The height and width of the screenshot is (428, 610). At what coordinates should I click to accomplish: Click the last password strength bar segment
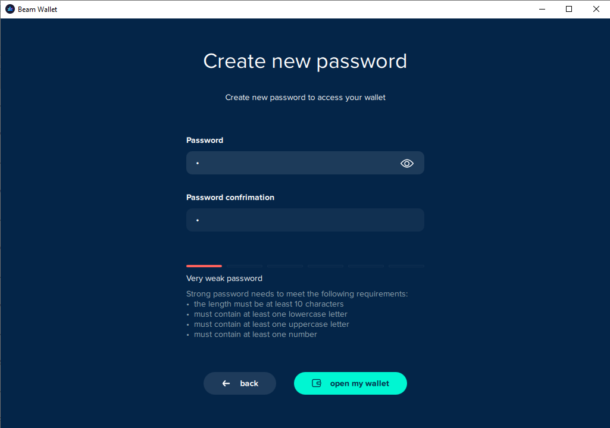coord(406,266)
